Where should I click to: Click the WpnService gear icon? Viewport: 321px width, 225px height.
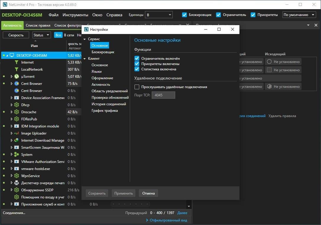[16, 176]
